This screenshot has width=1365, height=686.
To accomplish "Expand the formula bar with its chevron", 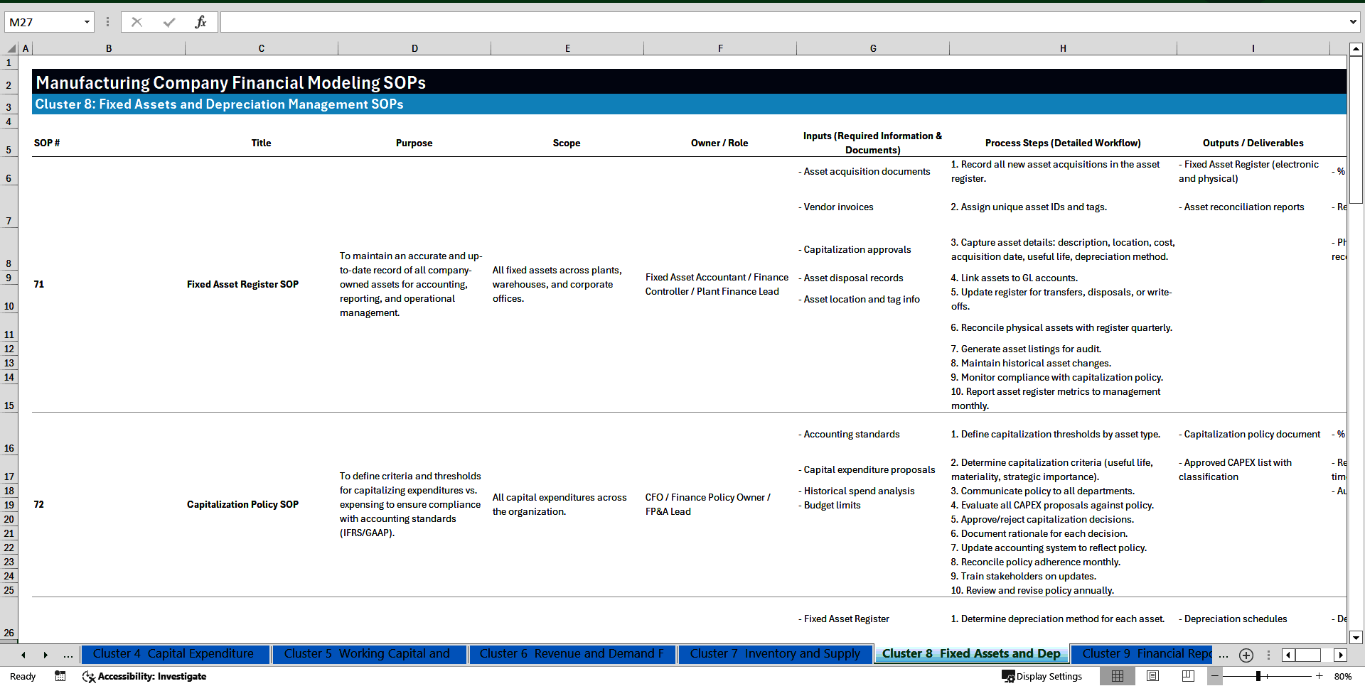I will click(x=1353, y=22).
